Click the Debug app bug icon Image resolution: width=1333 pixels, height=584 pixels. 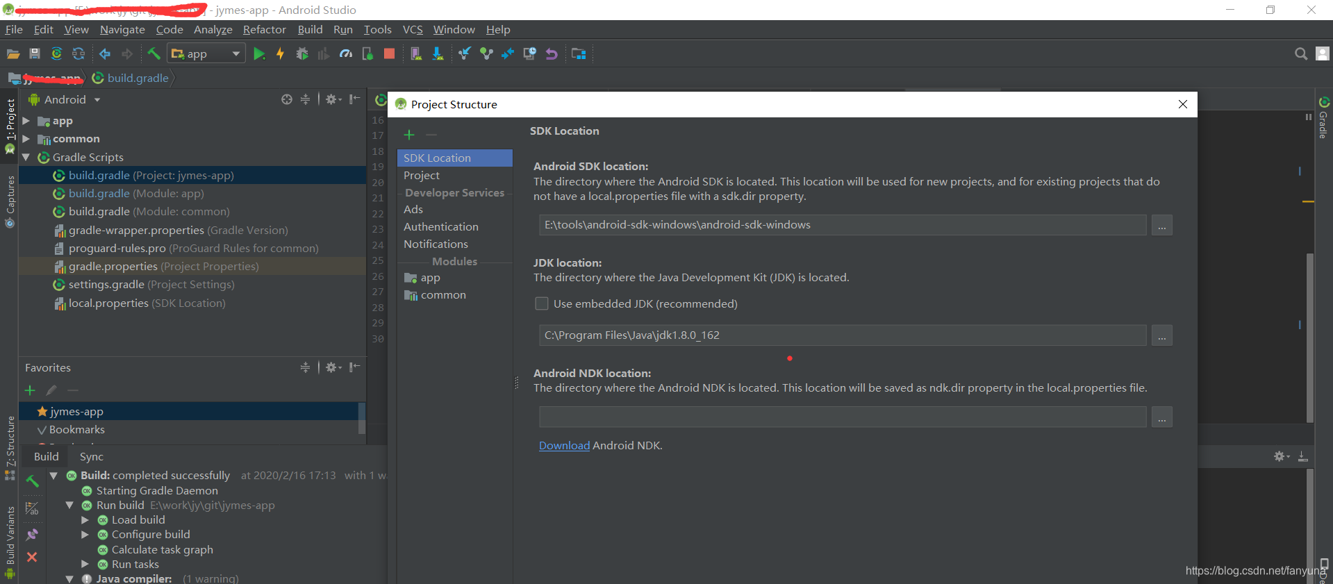click(x=302, y=53)
